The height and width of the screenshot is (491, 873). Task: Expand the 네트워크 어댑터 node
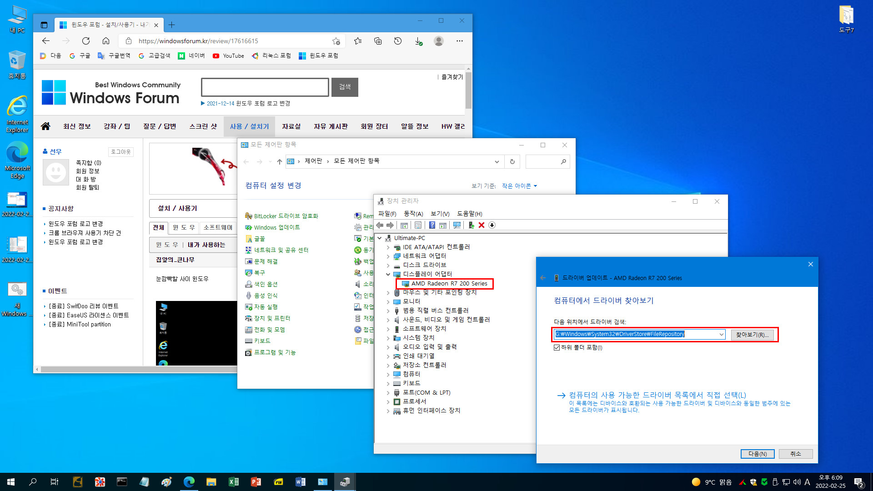(x=388, y=256)
